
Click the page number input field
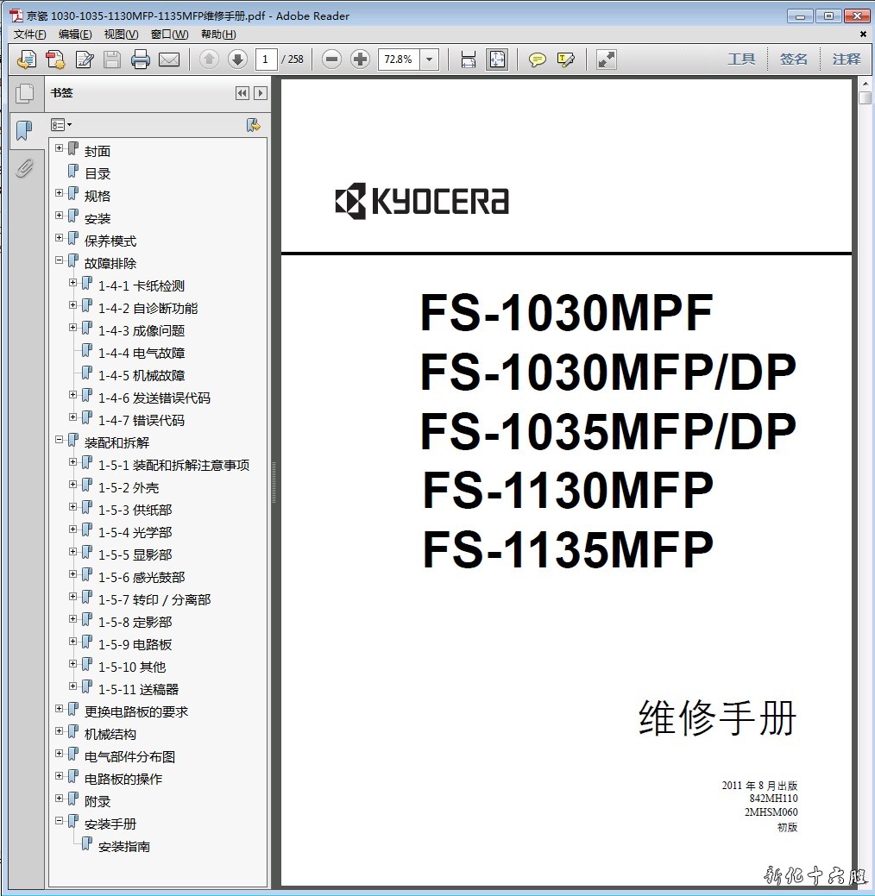click(x=266, y=60)
